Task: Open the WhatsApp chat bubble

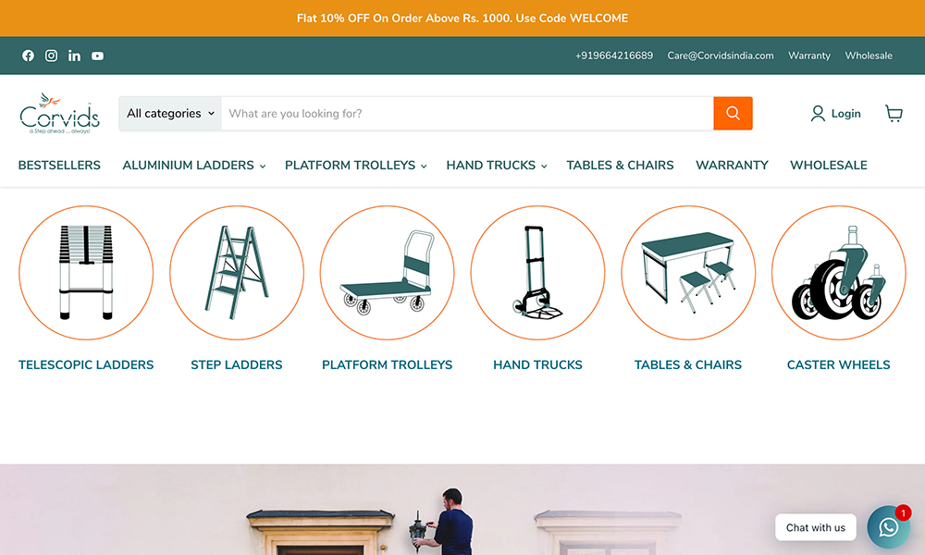Action: 888,526
